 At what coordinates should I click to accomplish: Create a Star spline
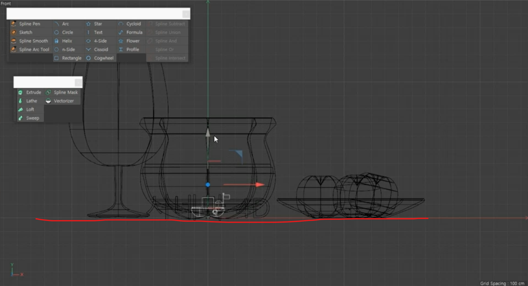100,24
